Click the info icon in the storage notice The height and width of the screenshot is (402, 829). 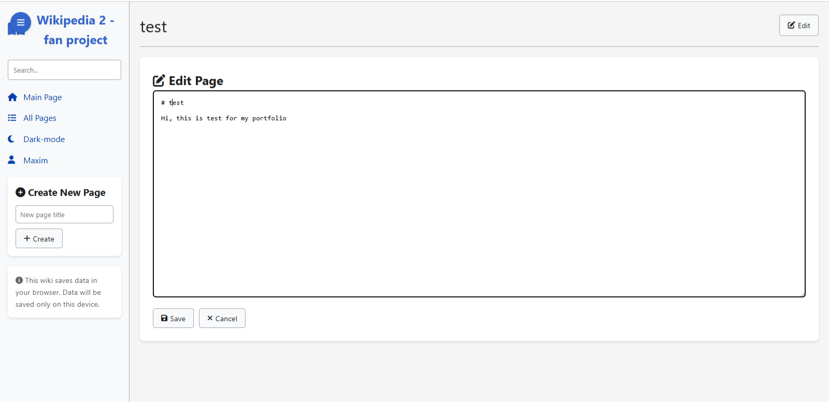[19, 280]
